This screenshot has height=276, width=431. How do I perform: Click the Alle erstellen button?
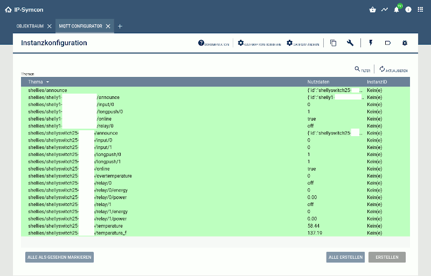click(x=345, y=257)
